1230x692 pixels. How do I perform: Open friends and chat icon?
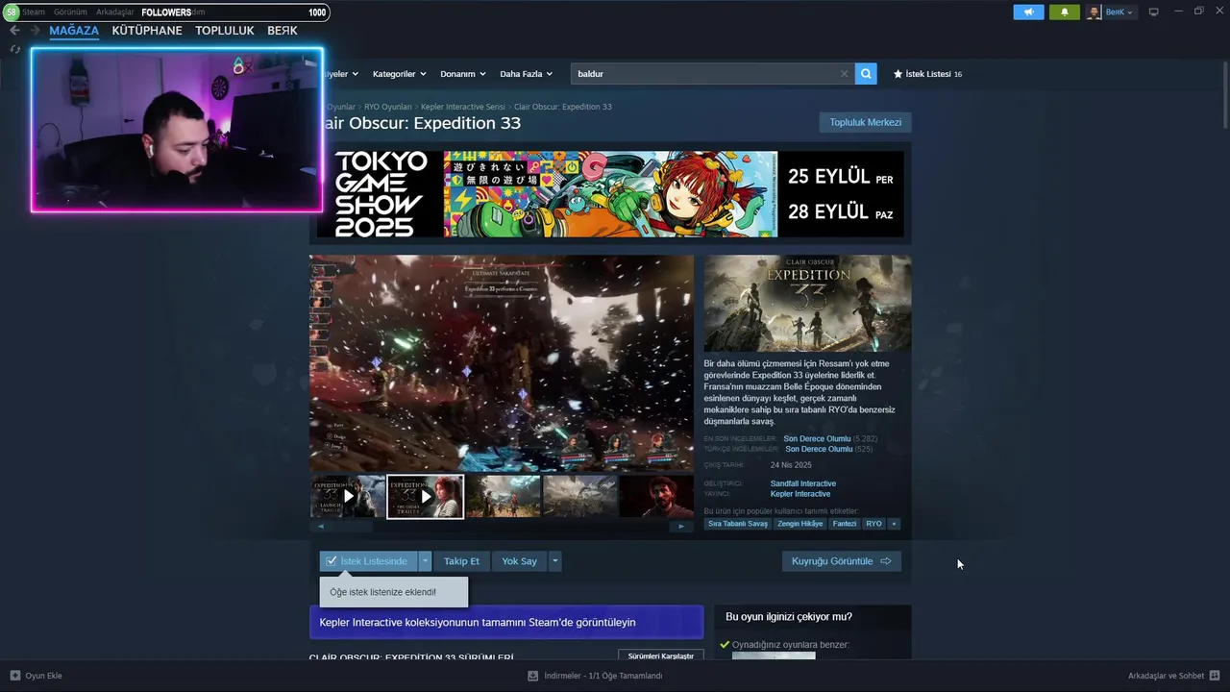[x=1215, y=676]
